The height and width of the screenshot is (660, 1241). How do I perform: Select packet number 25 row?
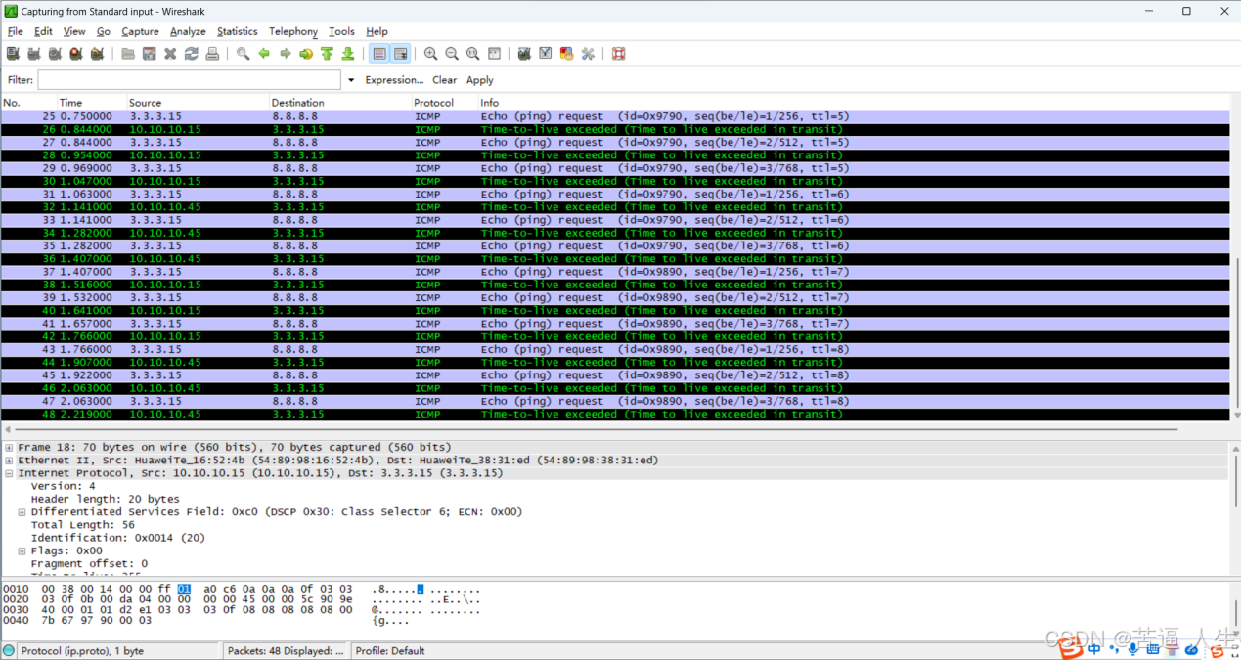615,116
